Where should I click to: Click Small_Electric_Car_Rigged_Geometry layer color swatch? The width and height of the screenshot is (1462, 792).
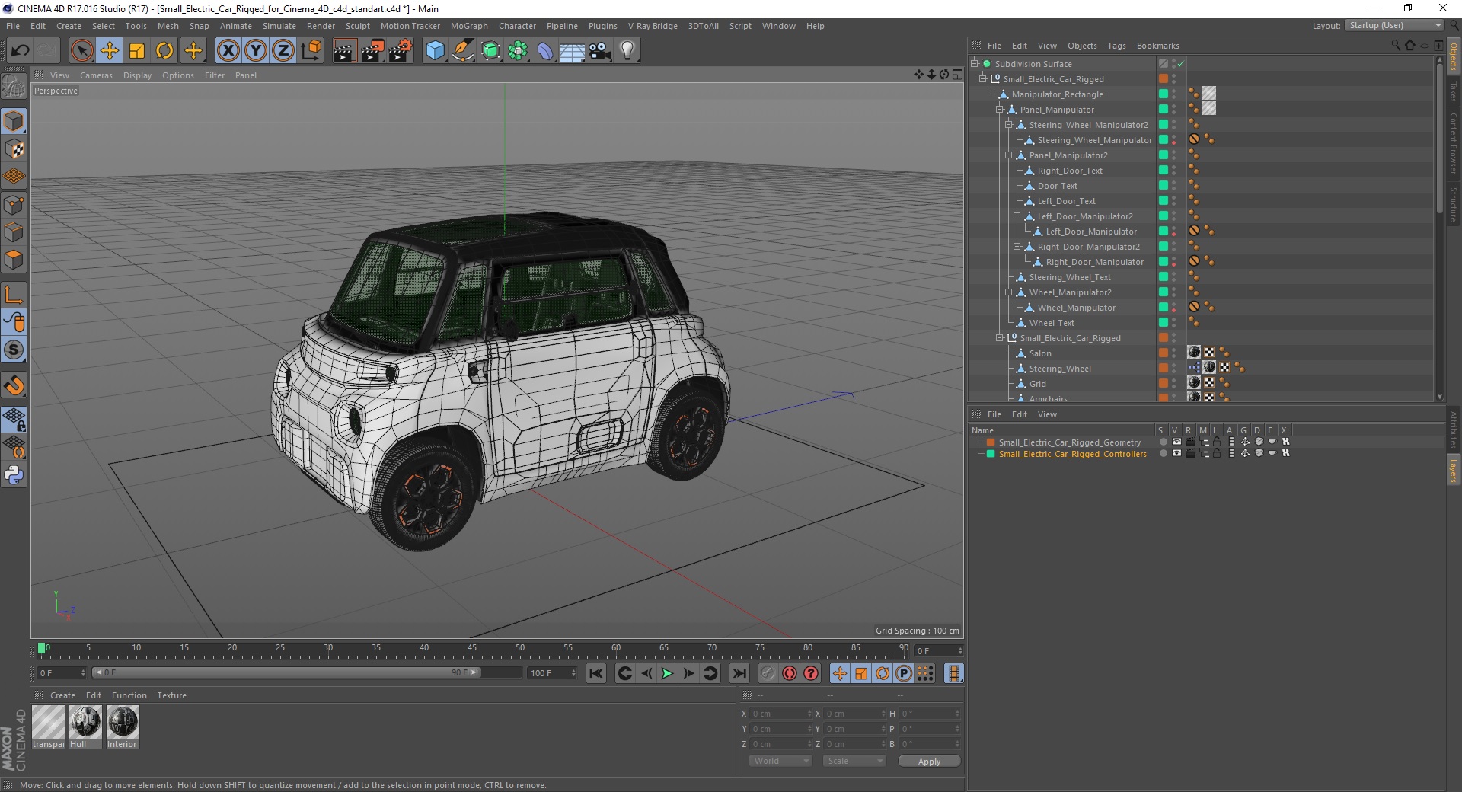coord(991,442)
